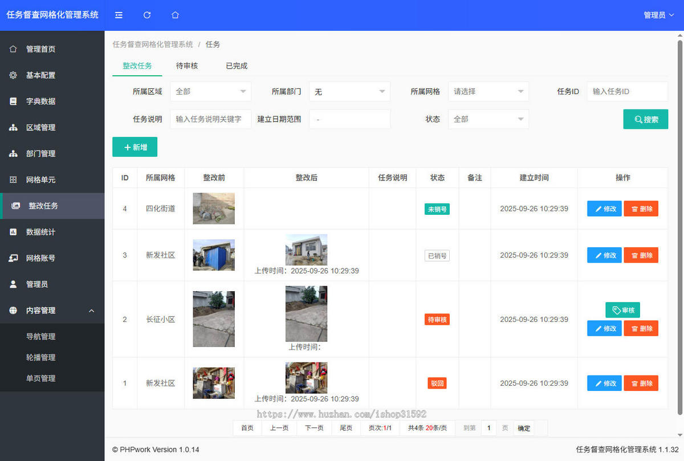Click the 已销号 status tag
Image resolution: width=684 pixels, height=461 pixels.
tap(437, 255)
